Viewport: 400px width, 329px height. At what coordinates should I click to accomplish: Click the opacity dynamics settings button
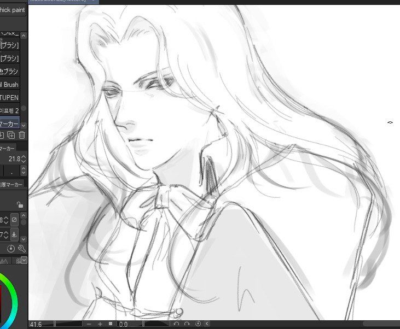tap(14, 220)
